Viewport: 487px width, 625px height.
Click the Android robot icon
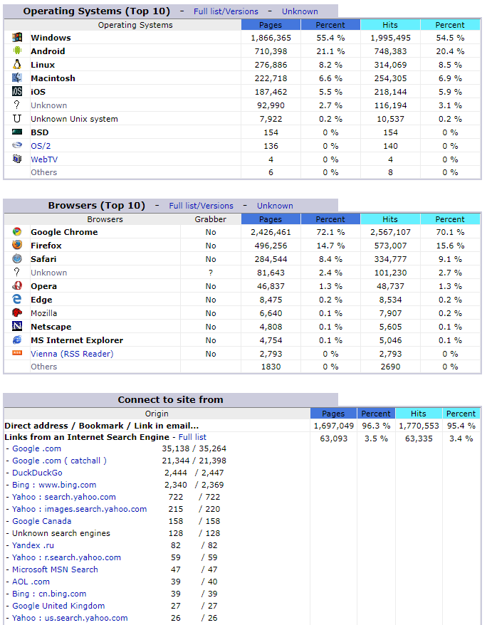point(17,51)
